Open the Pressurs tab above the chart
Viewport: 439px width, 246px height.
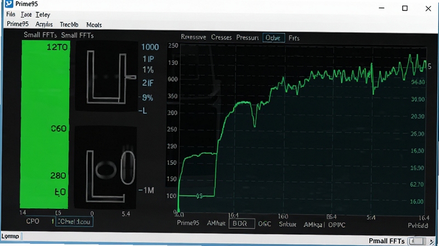[247, 38]
